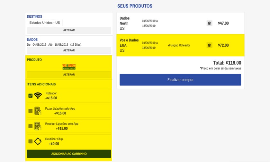Click Adicionar ao Carrinho button
The width and height of the screenshot is (270, 162).
[69, 154]
